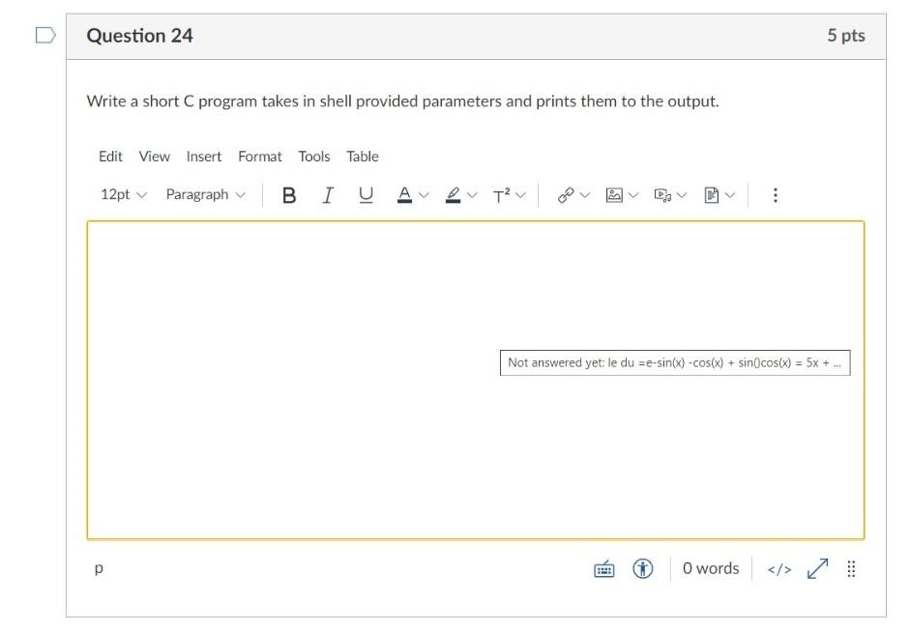This screenshot has height=633, width=910.
Task: Open the Table menu
Action: click(x=364, y=156)
